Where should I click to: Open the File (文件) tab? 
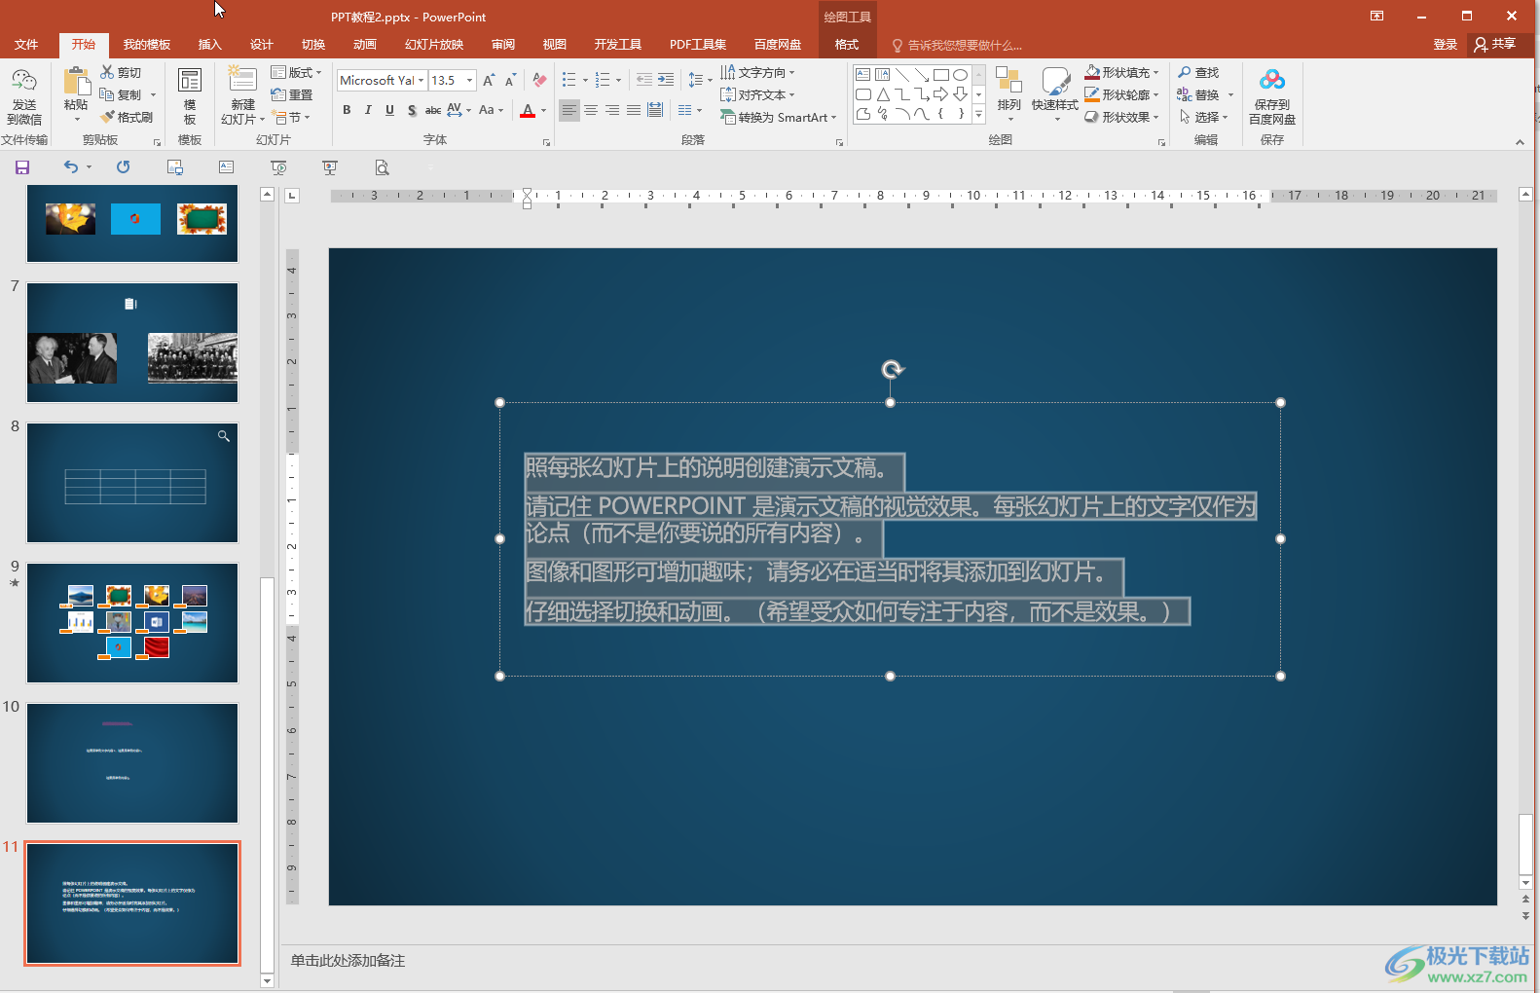[26, 45]
